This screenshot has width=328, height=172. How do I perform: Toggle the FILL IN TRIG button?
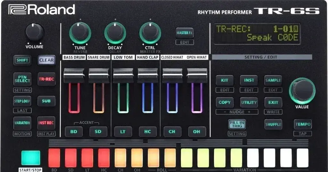tap(237, 124)
